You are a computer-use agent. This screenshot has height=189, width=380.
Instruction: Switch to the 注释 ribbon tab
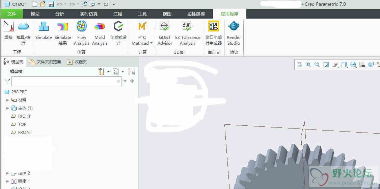(x=118, y=14)
